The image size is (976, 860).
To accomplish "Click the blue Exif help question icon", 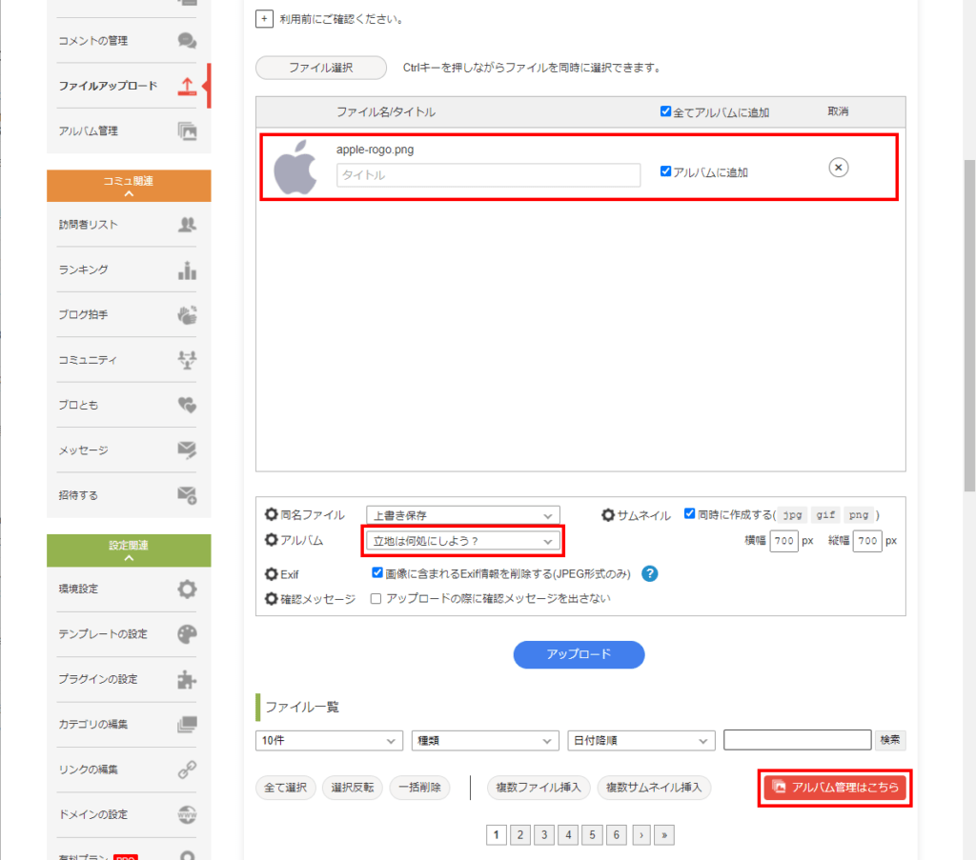I will [649, 574].
